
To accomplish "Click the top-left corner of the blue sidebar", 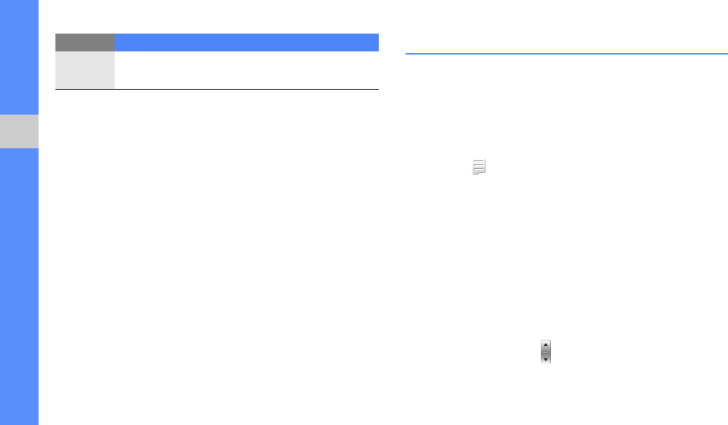I will (x=3, y=3).
